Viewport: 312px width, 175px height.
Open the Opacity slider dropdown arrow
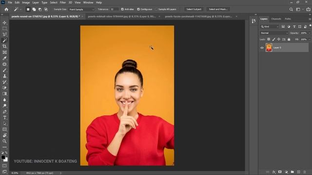(310, 33)
